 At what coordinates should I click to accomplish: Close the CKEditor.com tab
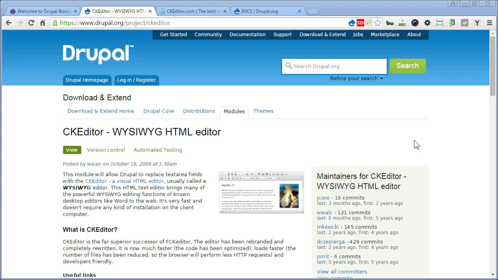pos(225,11)
